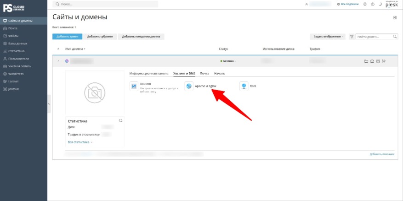The width and height of the screenshot is (403, 201).
Task: Click the magnifier icon in Найти домен
Action: [395, 37]
